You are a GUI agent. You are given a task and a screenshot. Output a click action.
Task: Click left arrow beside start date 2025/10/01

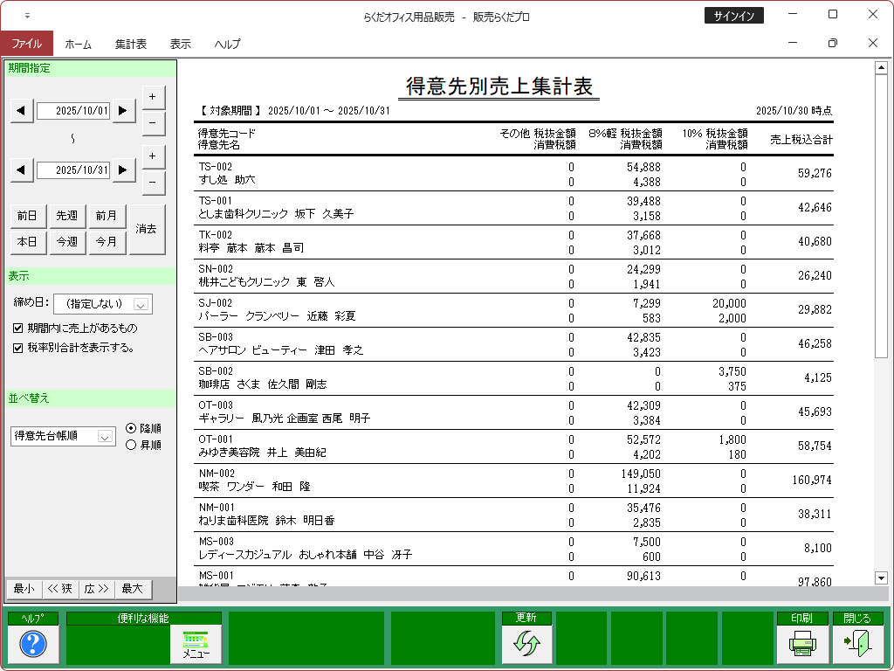point(22,110)
